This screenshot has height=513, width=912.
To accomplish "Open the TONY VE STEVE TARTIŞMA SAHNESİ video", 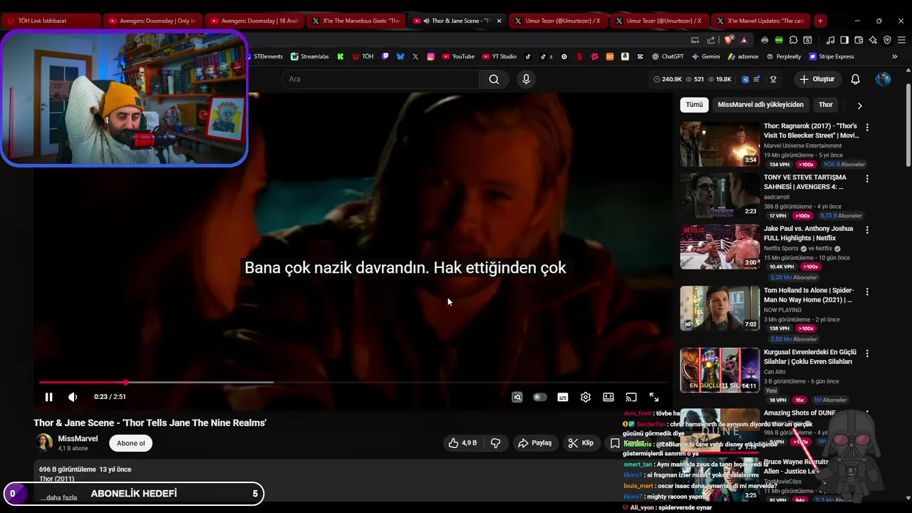I will click(x=720, y=195).
